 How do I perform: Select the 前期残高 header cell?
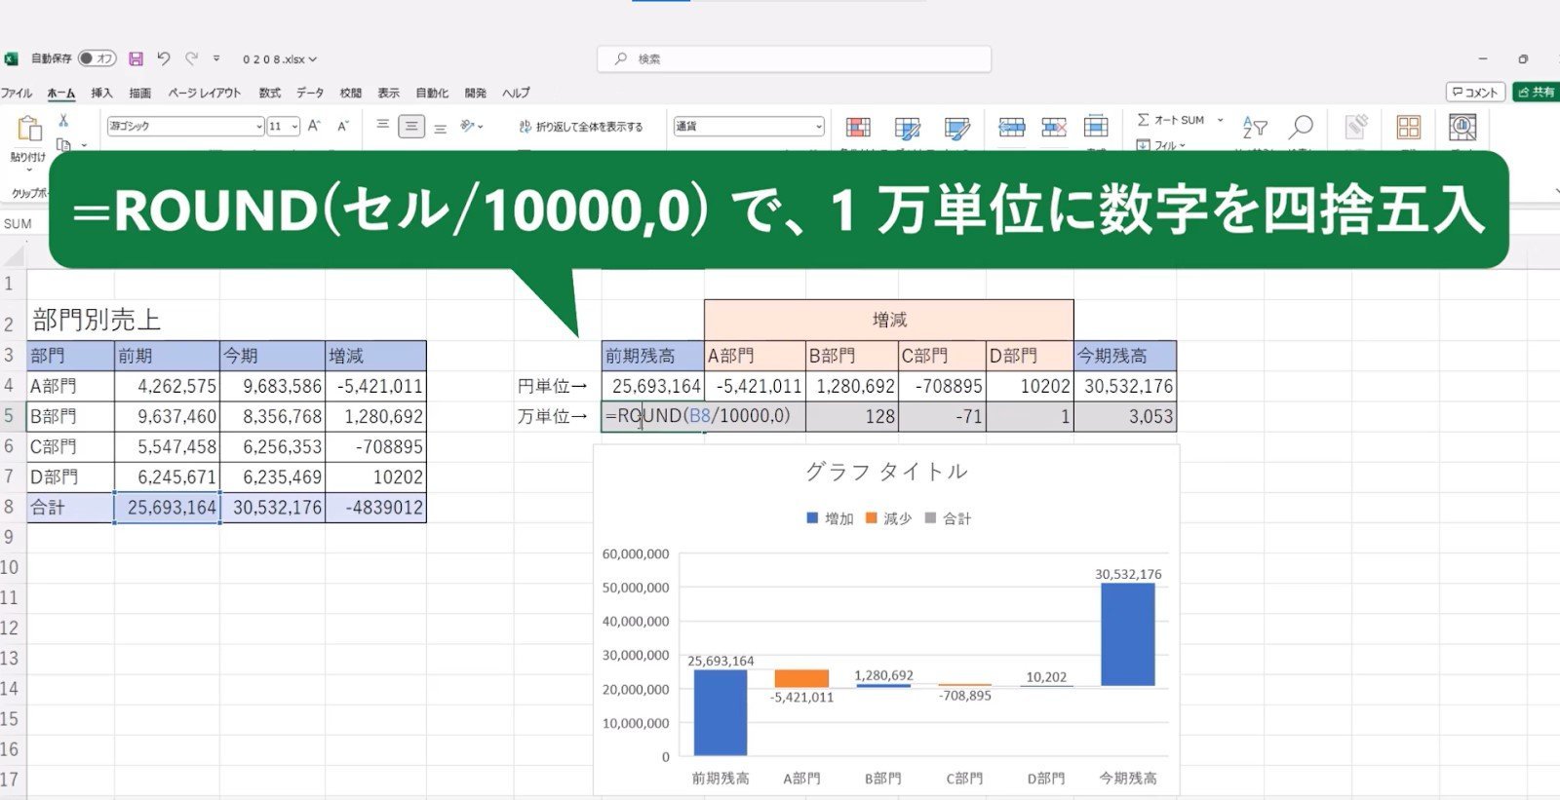tap(652, 356)
